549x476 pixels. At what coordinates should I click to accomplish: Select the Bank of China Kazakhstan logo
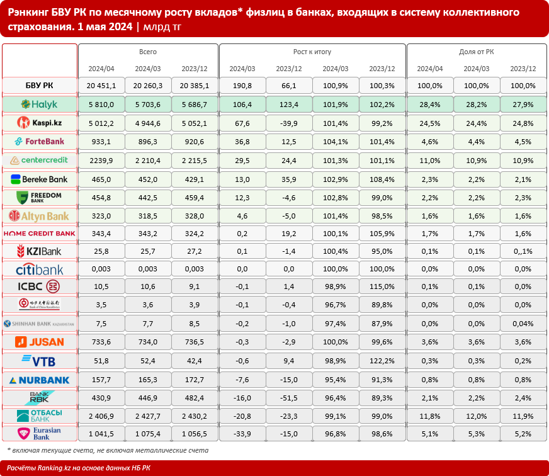pos(39,304)
